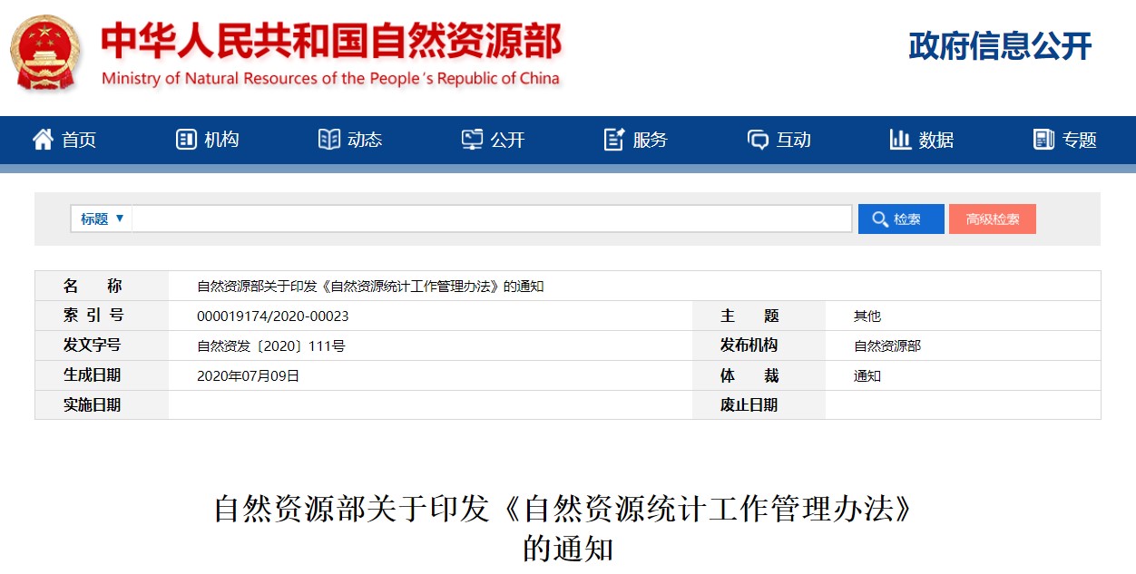
Task: Click the 数据 bar chart icon
Action: [900, 140]
